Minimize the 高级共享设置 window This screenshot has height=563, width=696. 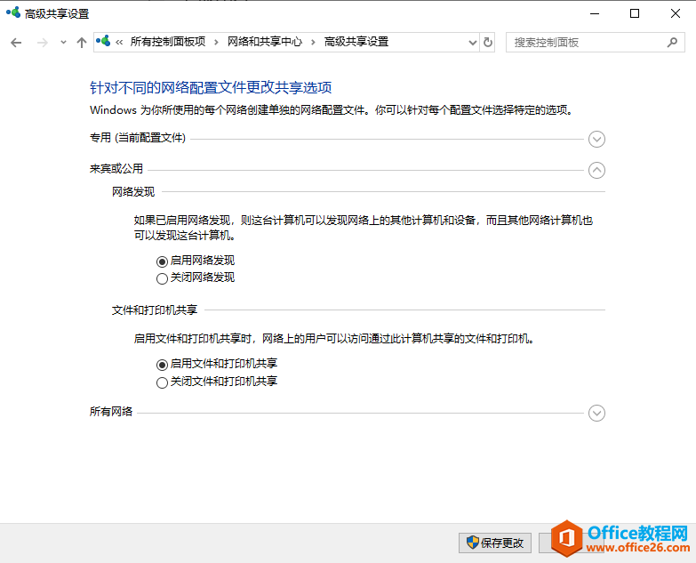[x=595, y=13]
